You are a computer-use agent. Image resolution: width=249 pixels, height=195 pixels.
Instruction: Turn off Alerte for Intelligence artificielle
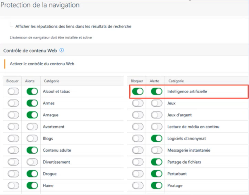click(x=156, y=91)
